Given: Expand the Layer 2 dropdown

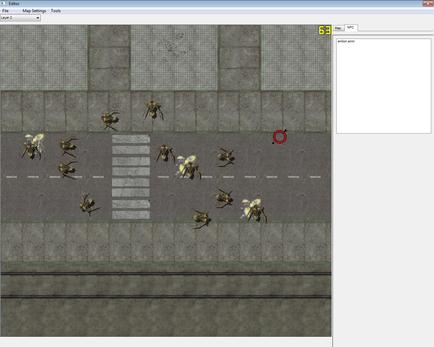Looking at the screenshot, I should click(x=20, y=18).
